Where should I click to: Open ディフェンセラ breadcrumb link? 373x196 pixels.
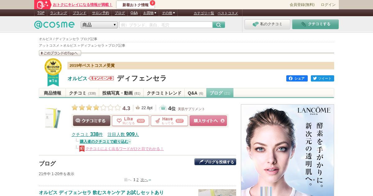(92, 45)
